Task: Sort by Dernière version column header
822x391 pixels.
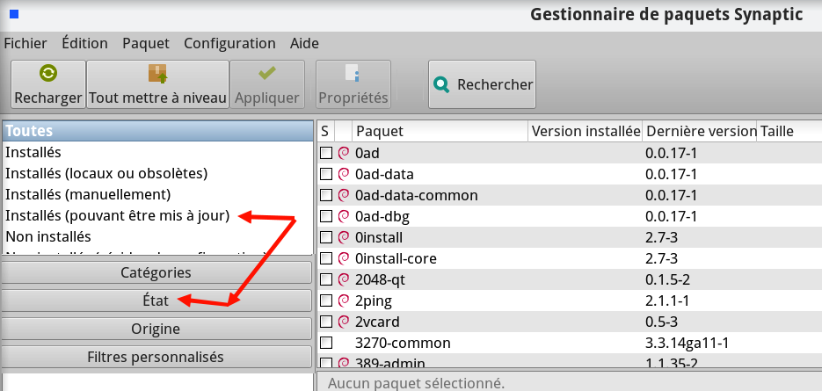Action: (x=700, y=132)
